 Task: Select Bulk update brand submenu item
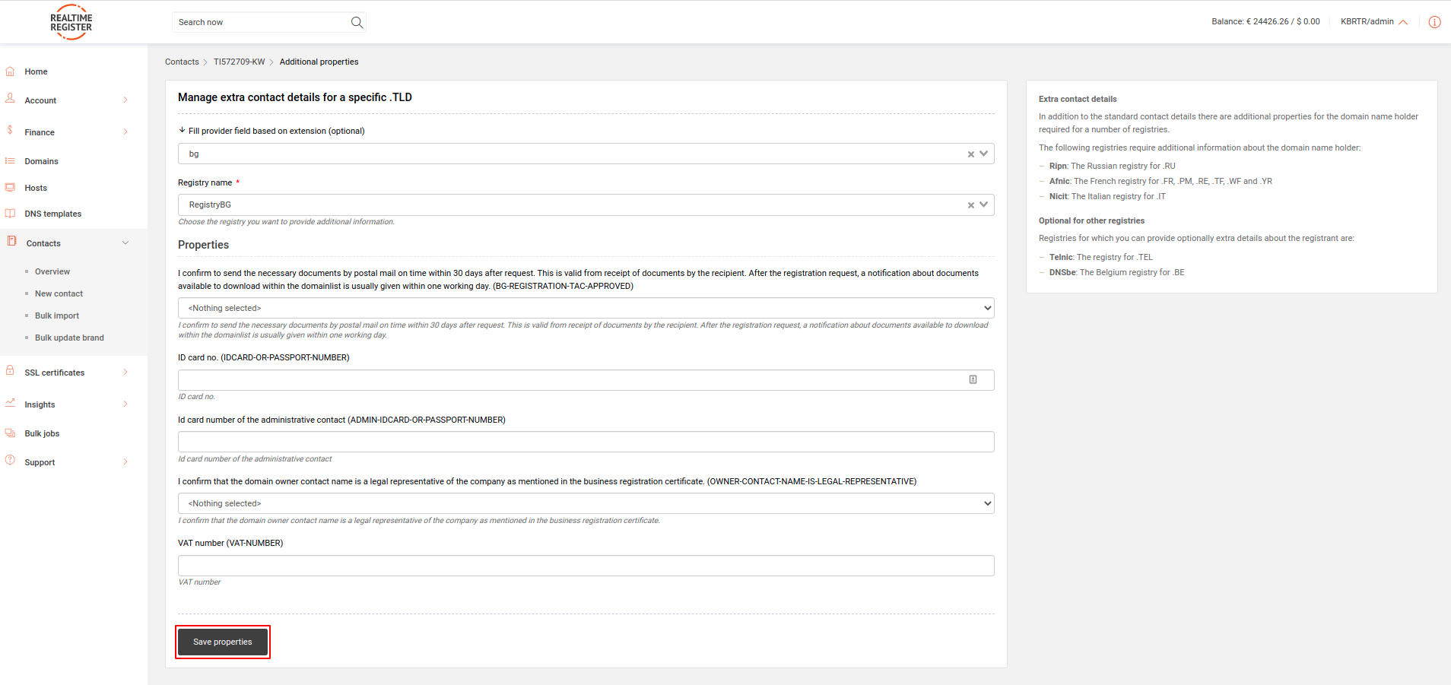[69, 338]
